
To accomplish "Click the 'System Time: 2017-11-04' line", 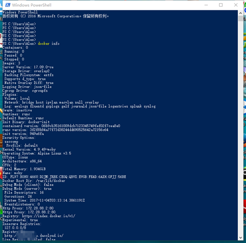I will click(x=45, y=200).
